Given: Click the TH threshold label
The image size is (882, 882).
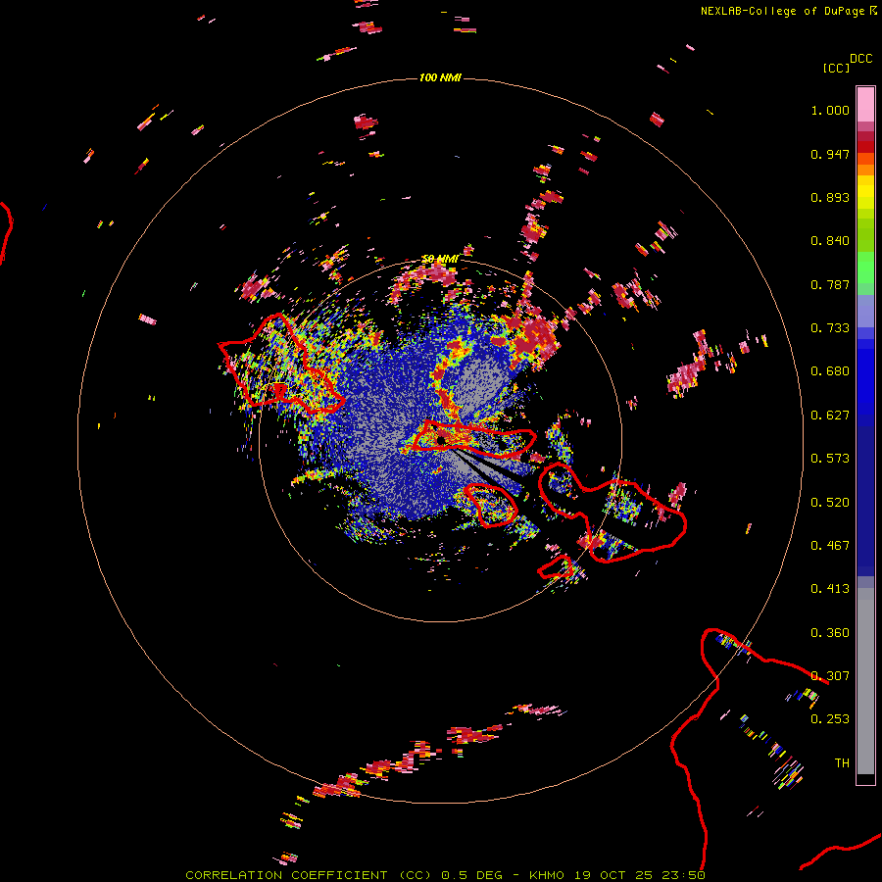Looking at the screenshot, I should [842, 763].
